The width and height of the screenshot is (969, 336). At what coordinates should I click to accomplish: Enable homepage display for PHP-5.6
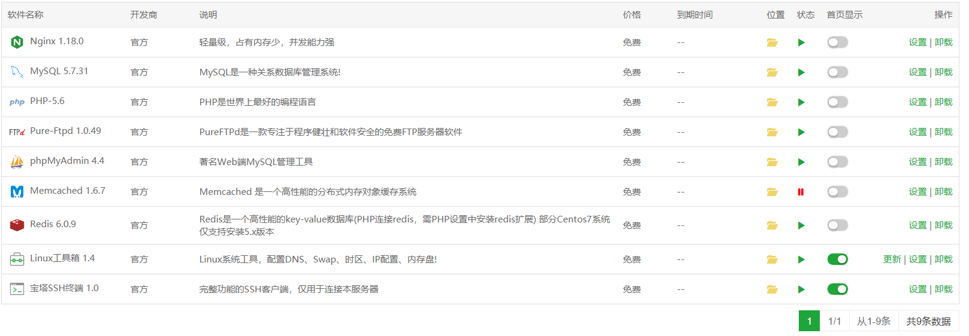[838, 102]
